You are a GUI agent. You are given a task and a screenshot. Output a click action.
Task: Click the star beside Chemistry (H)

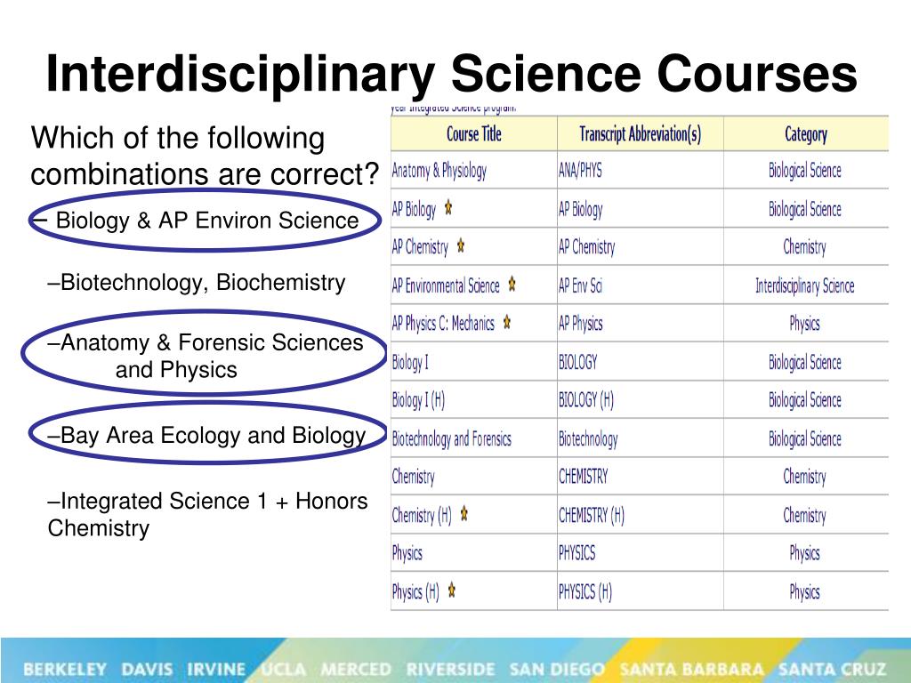click(464, 513)
